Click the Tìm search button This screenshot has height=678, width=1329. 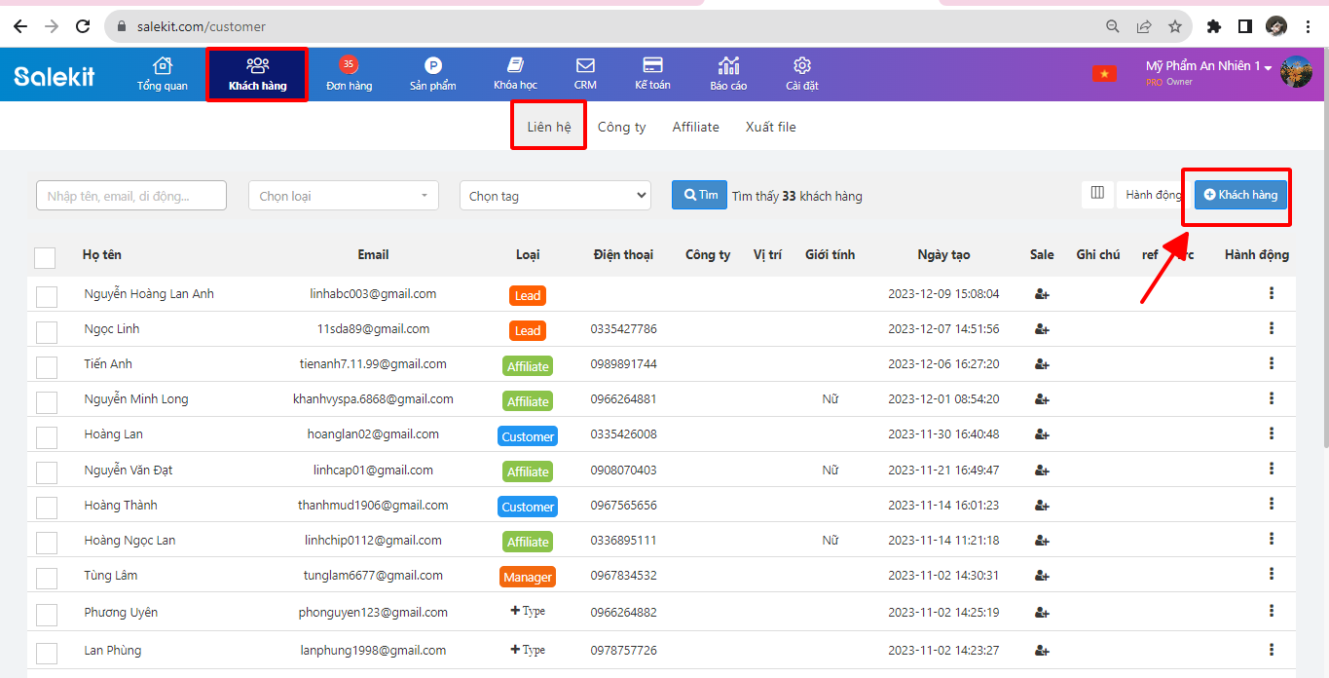(x=699, y=195)
